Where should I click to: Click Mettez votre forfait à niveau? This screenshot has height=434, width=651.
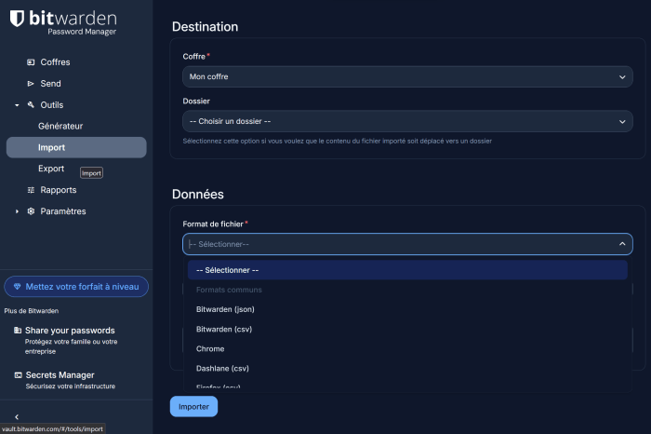(76, 287)
